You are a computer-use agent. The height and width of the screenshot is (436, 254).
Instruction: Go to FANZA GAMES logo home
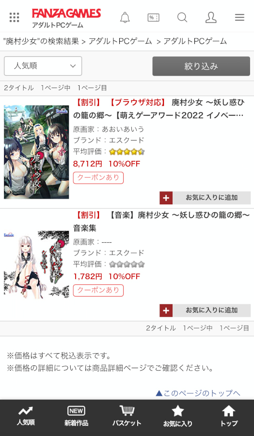(x=66, y=18)
